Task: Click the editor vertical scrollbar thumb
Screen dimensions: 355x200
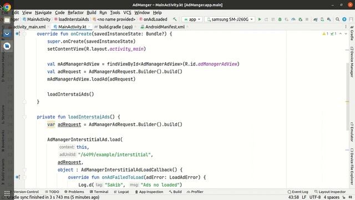Action: click(x=347, y=97)
